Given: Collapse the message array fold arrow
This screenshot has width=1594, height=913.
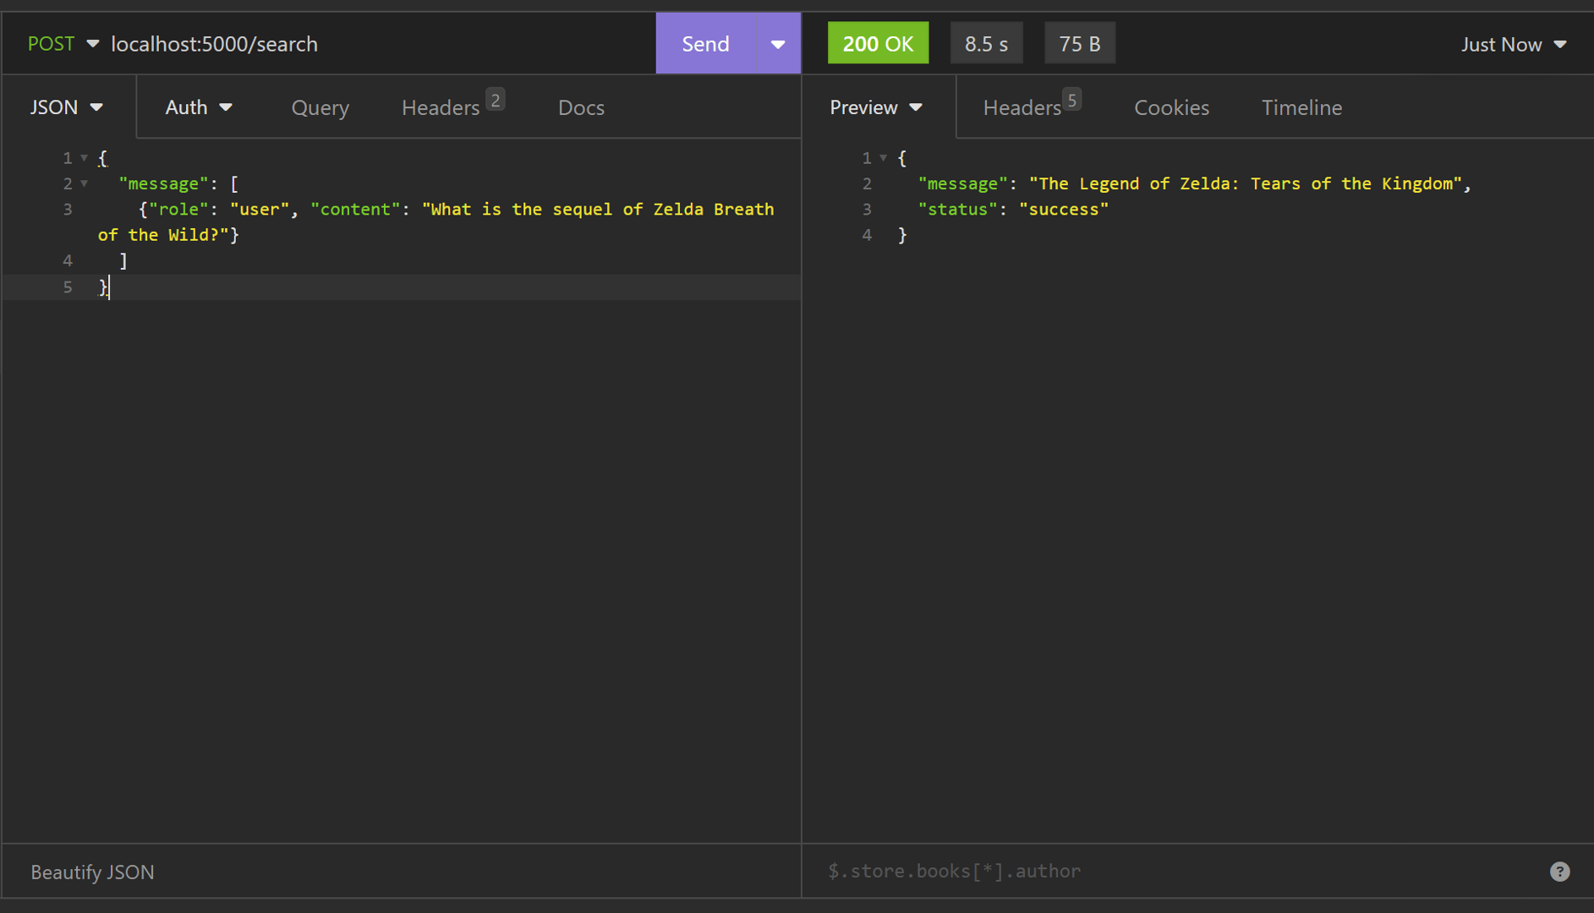Looking at the screenshot, I should point(84,183).
